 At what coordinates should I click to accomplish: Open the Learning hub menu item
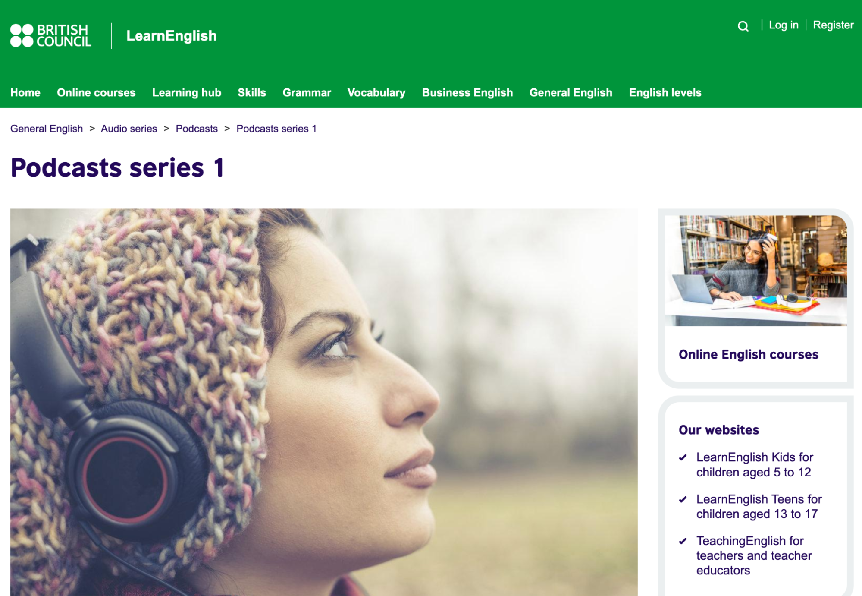(x=187, y=93)
